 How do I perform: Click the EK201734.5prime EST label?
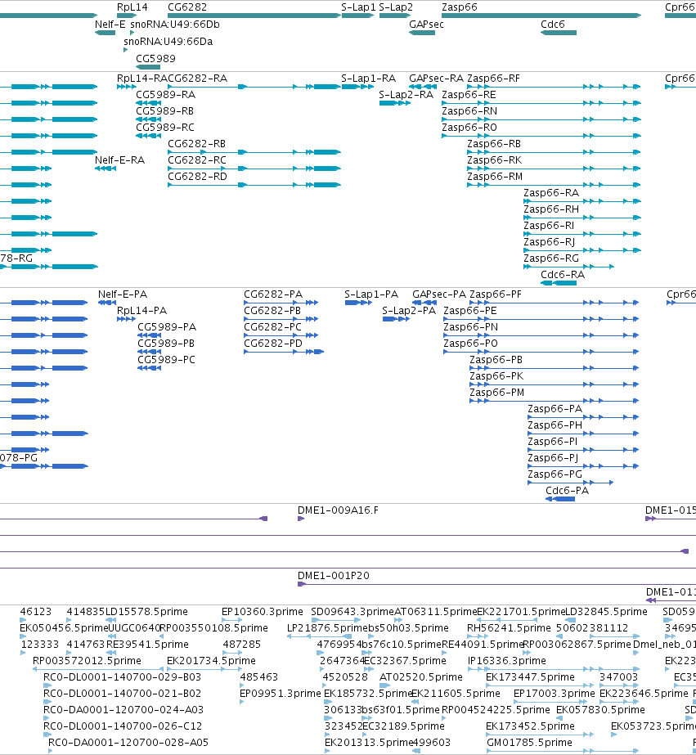(x=211, y=661)
